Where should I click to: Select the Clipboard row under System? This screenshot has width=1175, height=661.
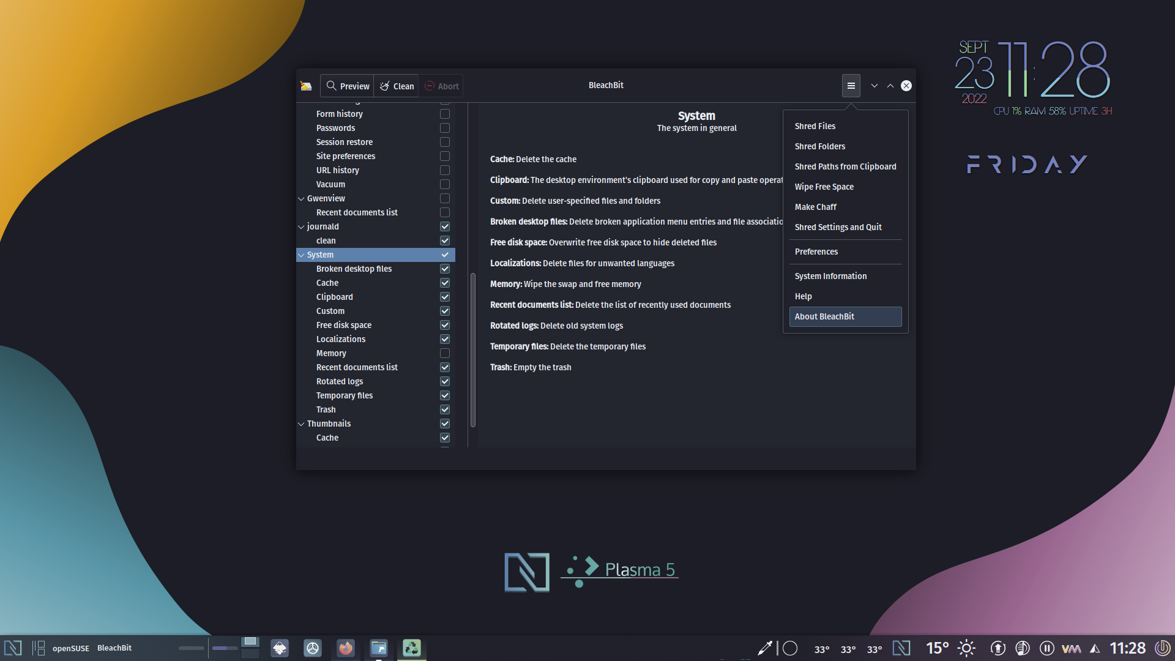click(x=376, y=297)
